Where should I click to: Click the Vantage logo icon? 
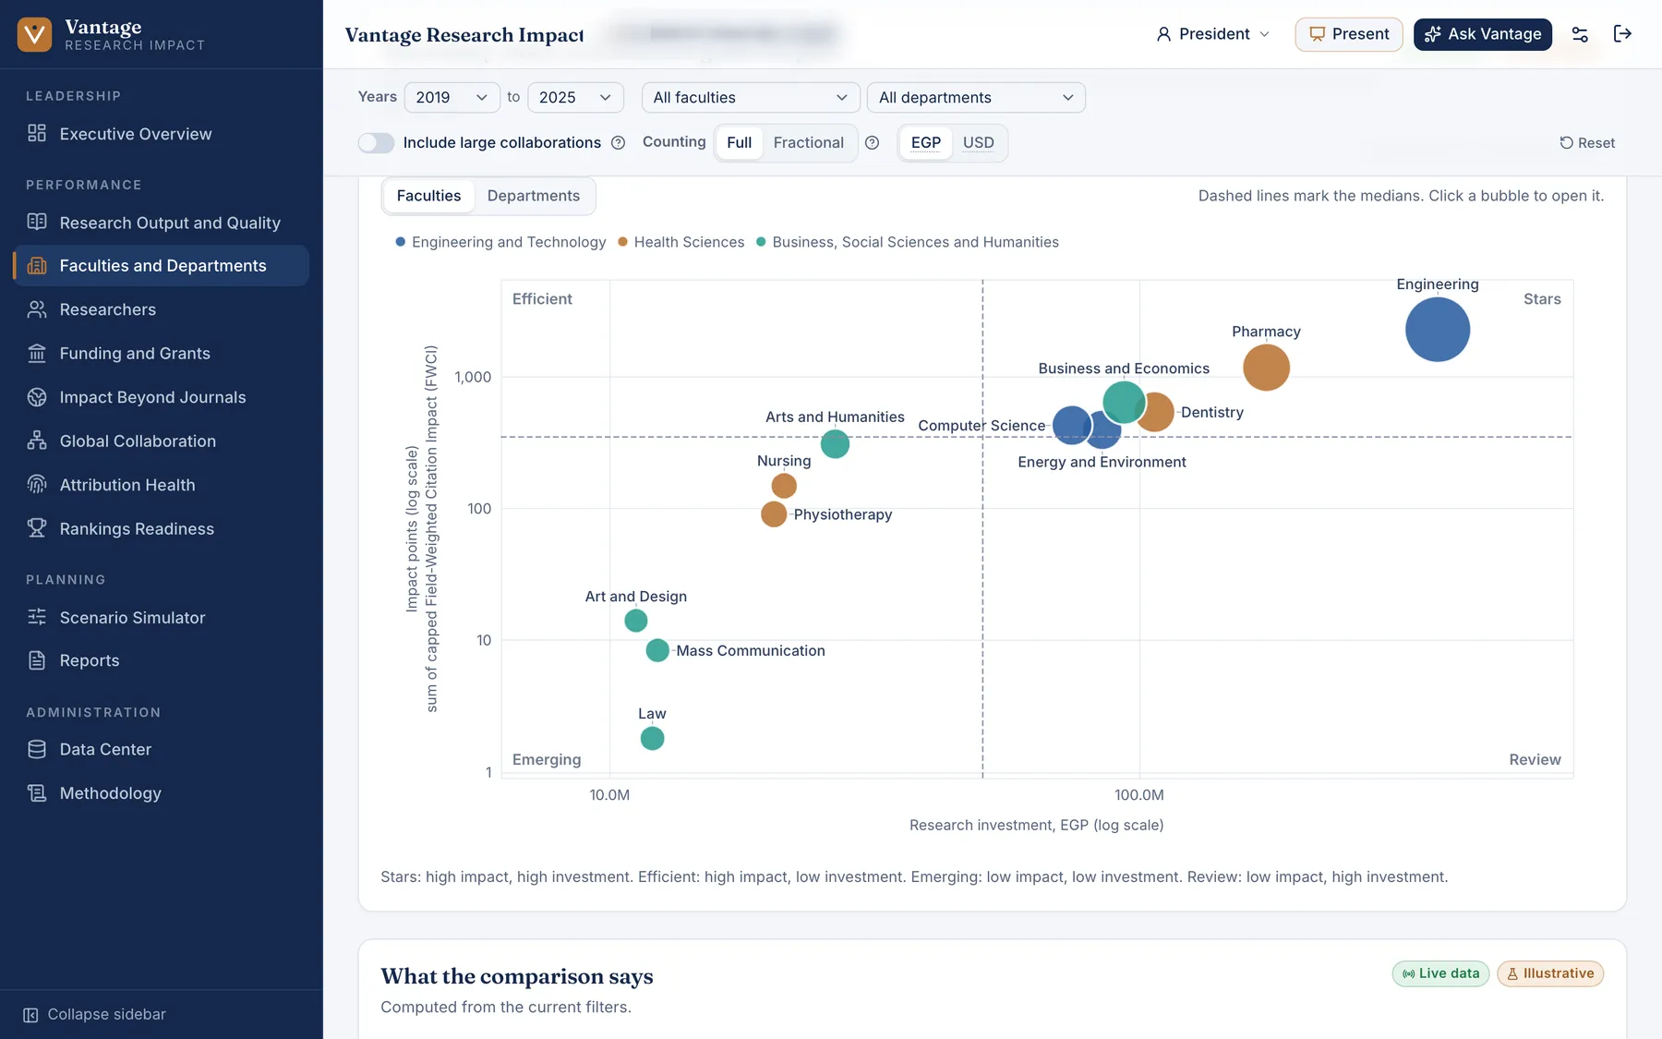coord(34,34)
